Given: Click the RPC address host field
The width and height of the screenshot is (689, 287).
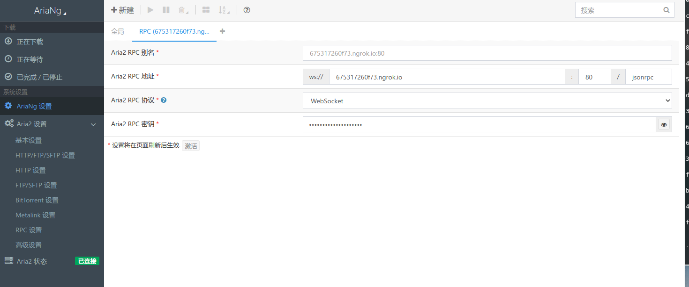Looking at the screenshot, I should (447, 77).
